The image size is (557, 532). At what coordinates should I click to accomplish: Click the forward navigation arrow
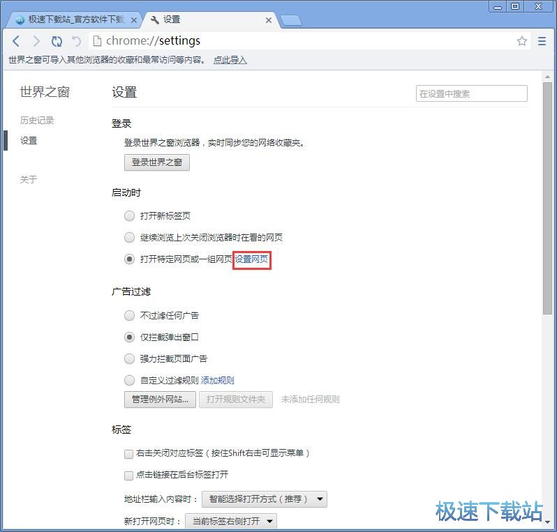[x=36, y=41]
